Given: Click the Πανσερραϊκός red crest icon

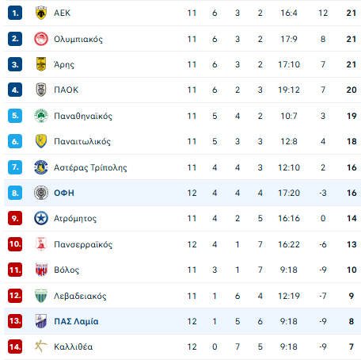Looking at the screenshot, I should pyautogui.click(x=41, y=244).
